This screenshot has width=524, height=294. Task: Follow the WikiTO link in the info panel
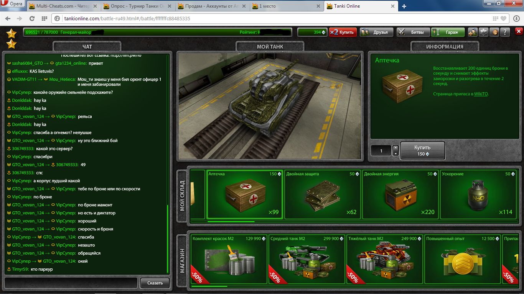coord(481,94)
